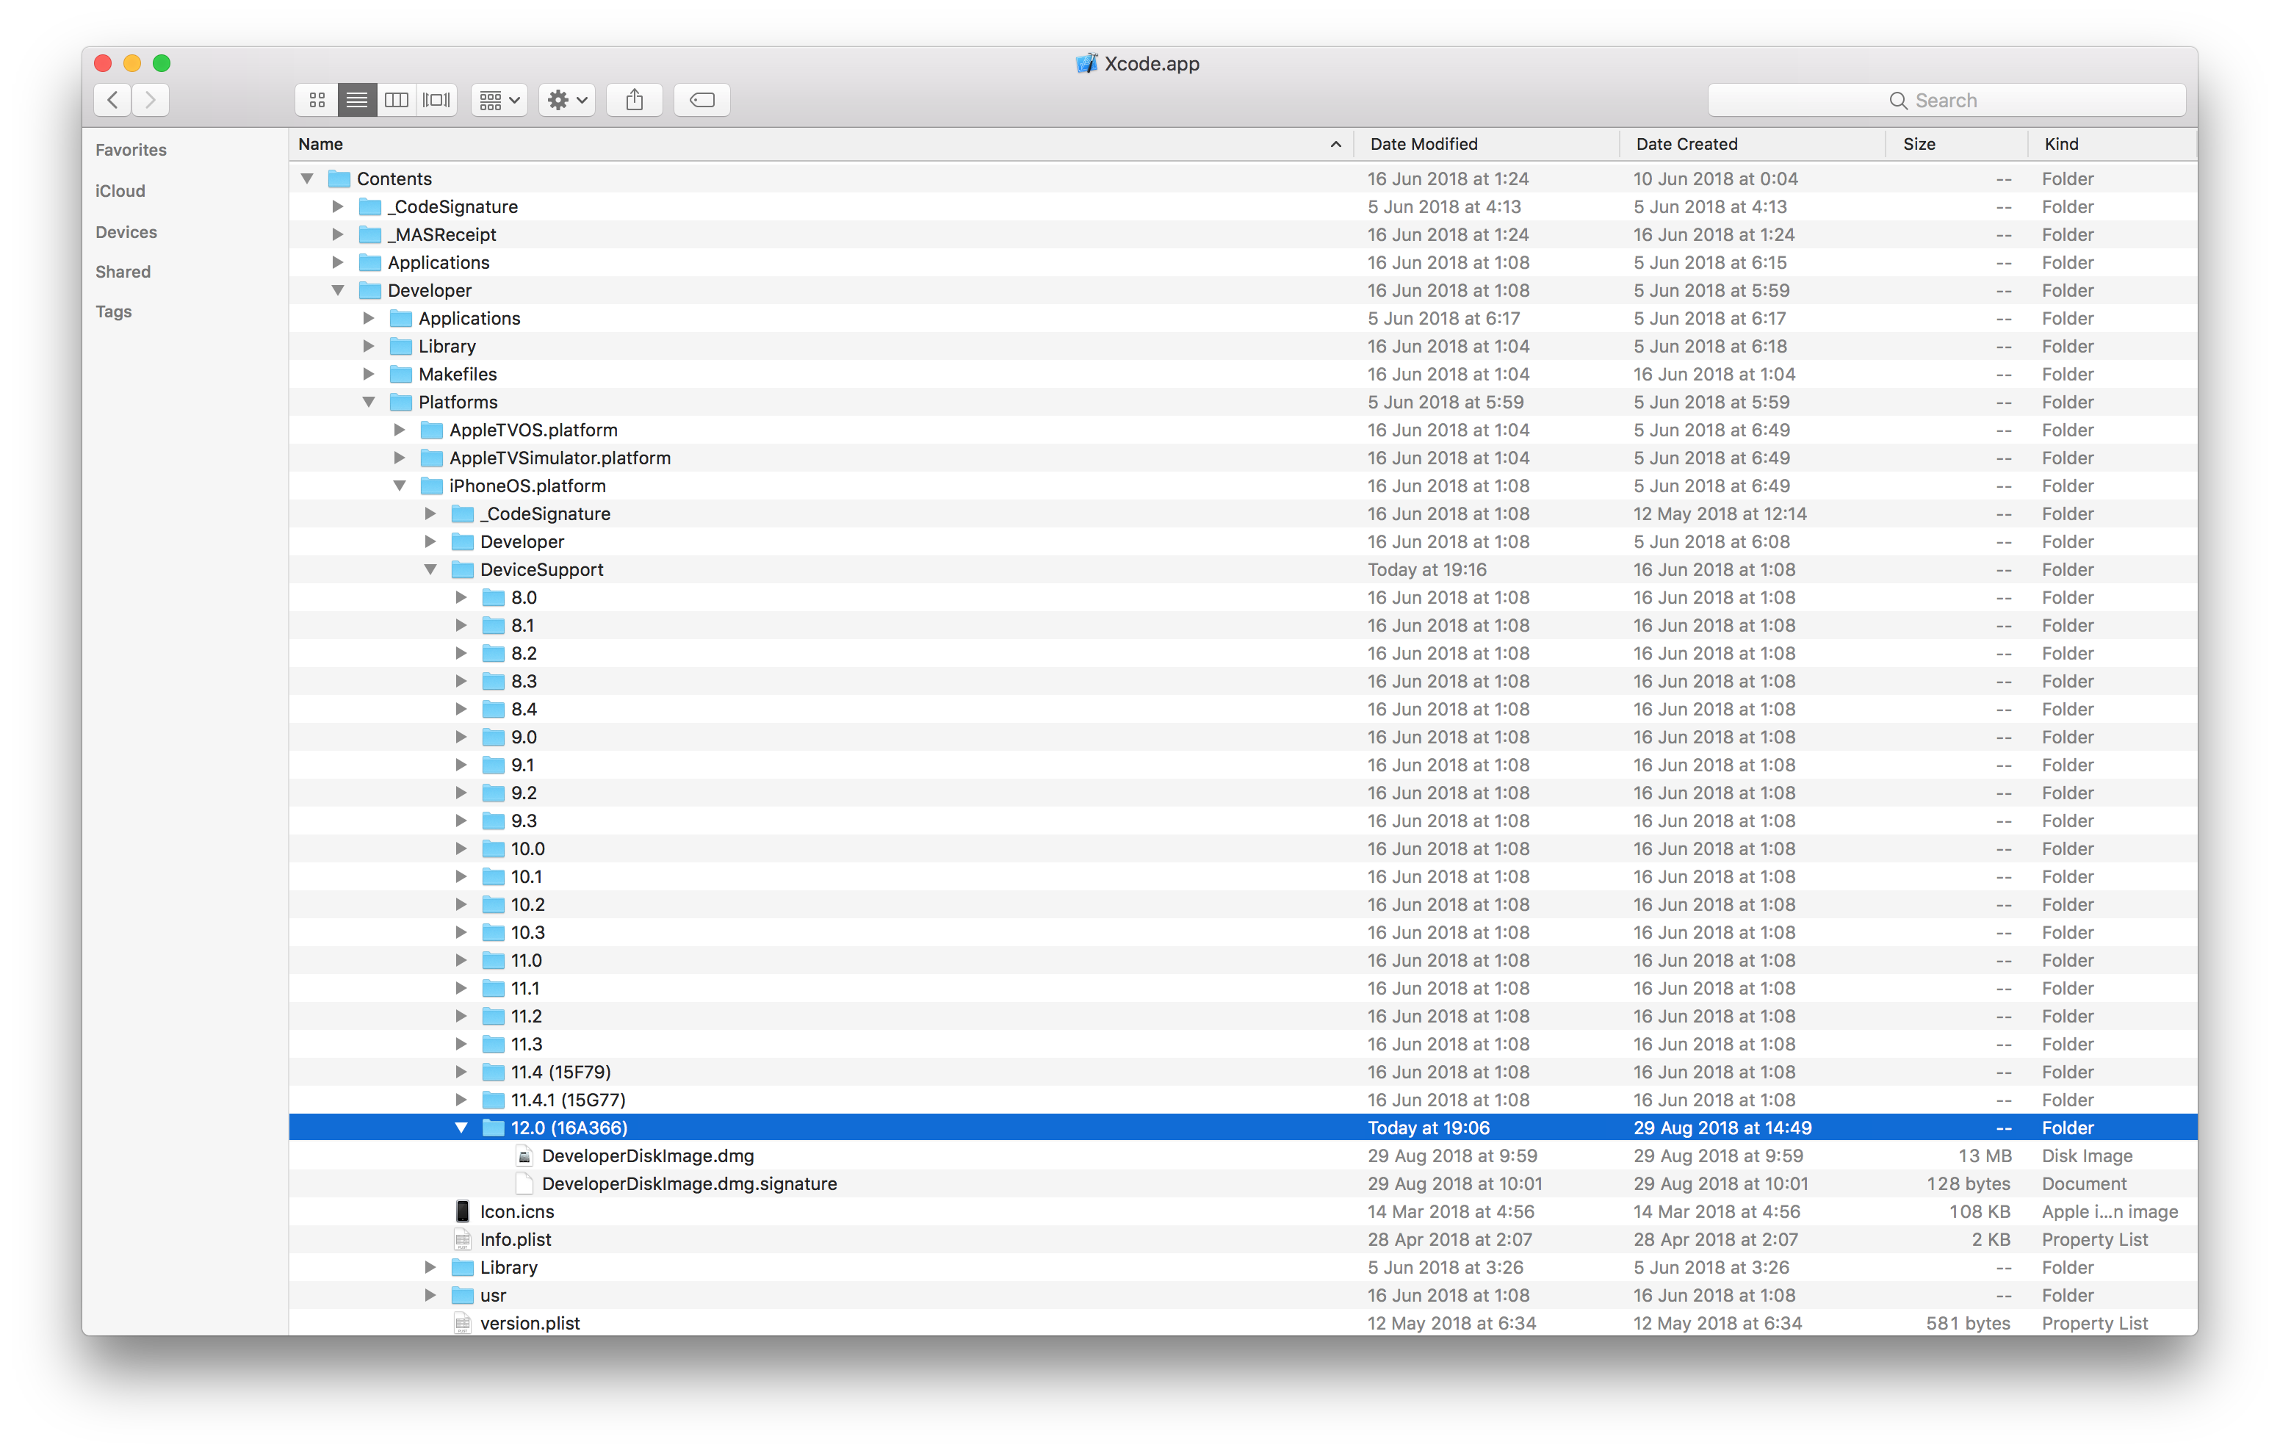This screenshot has width=2280, height=1453.
Task: Open the gear action menu
Action: point(567,99)
